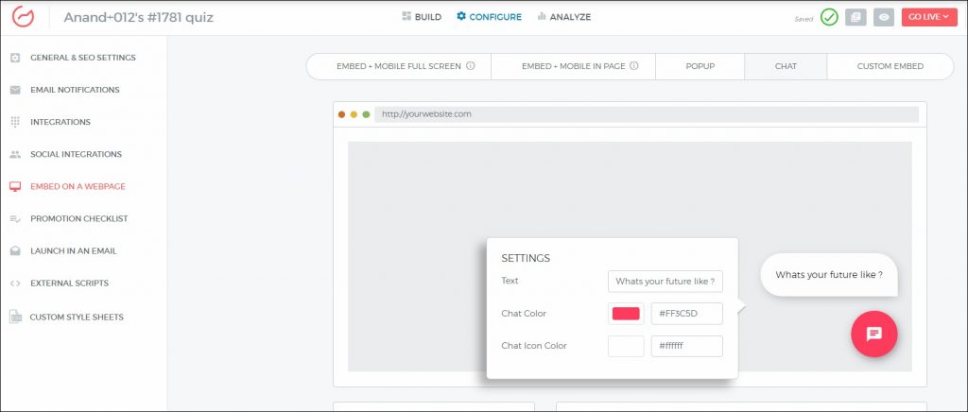Click info icon beside Embed + Mobile Full Screen
Screen dimensions: 968x412
pos(471,66)
